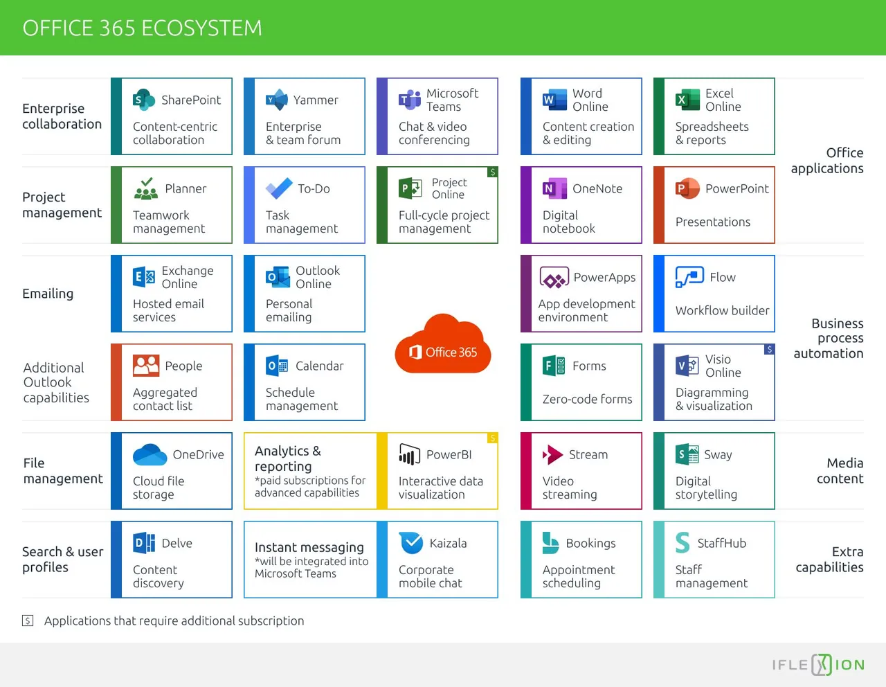Click the SharePoint icon
886x687 pixels.
[144, 100]
